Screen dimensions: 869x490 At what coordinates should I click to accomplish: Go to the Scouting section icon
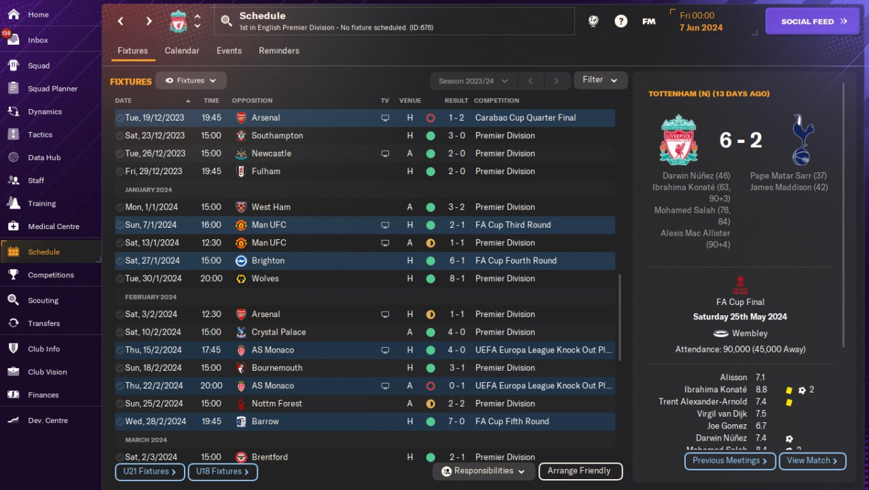pos(14,300)
